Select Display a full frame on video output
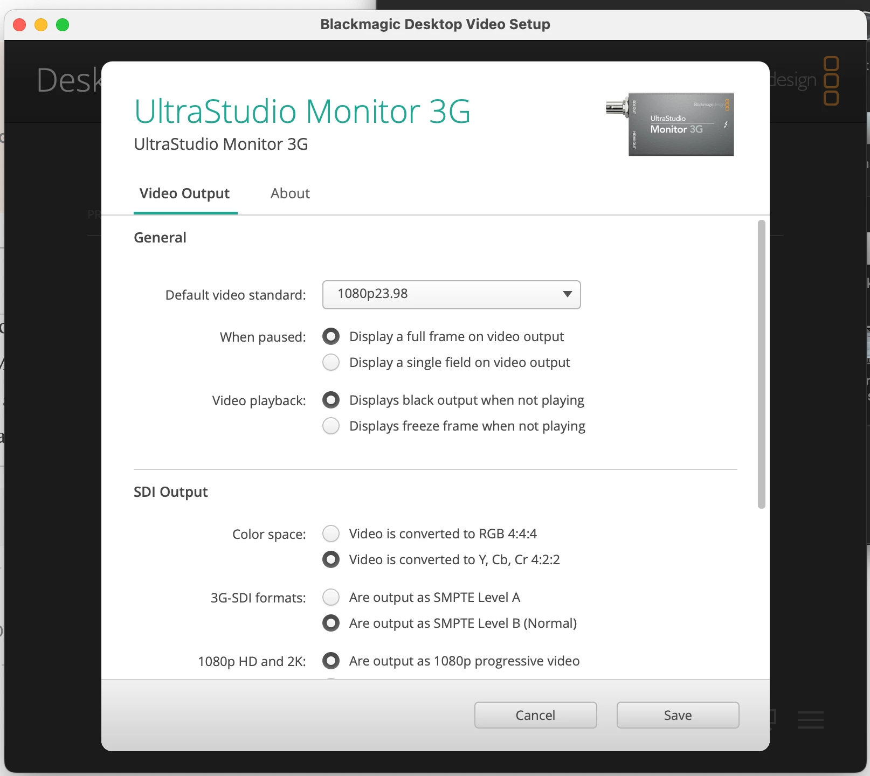 (x=331, y=337)
